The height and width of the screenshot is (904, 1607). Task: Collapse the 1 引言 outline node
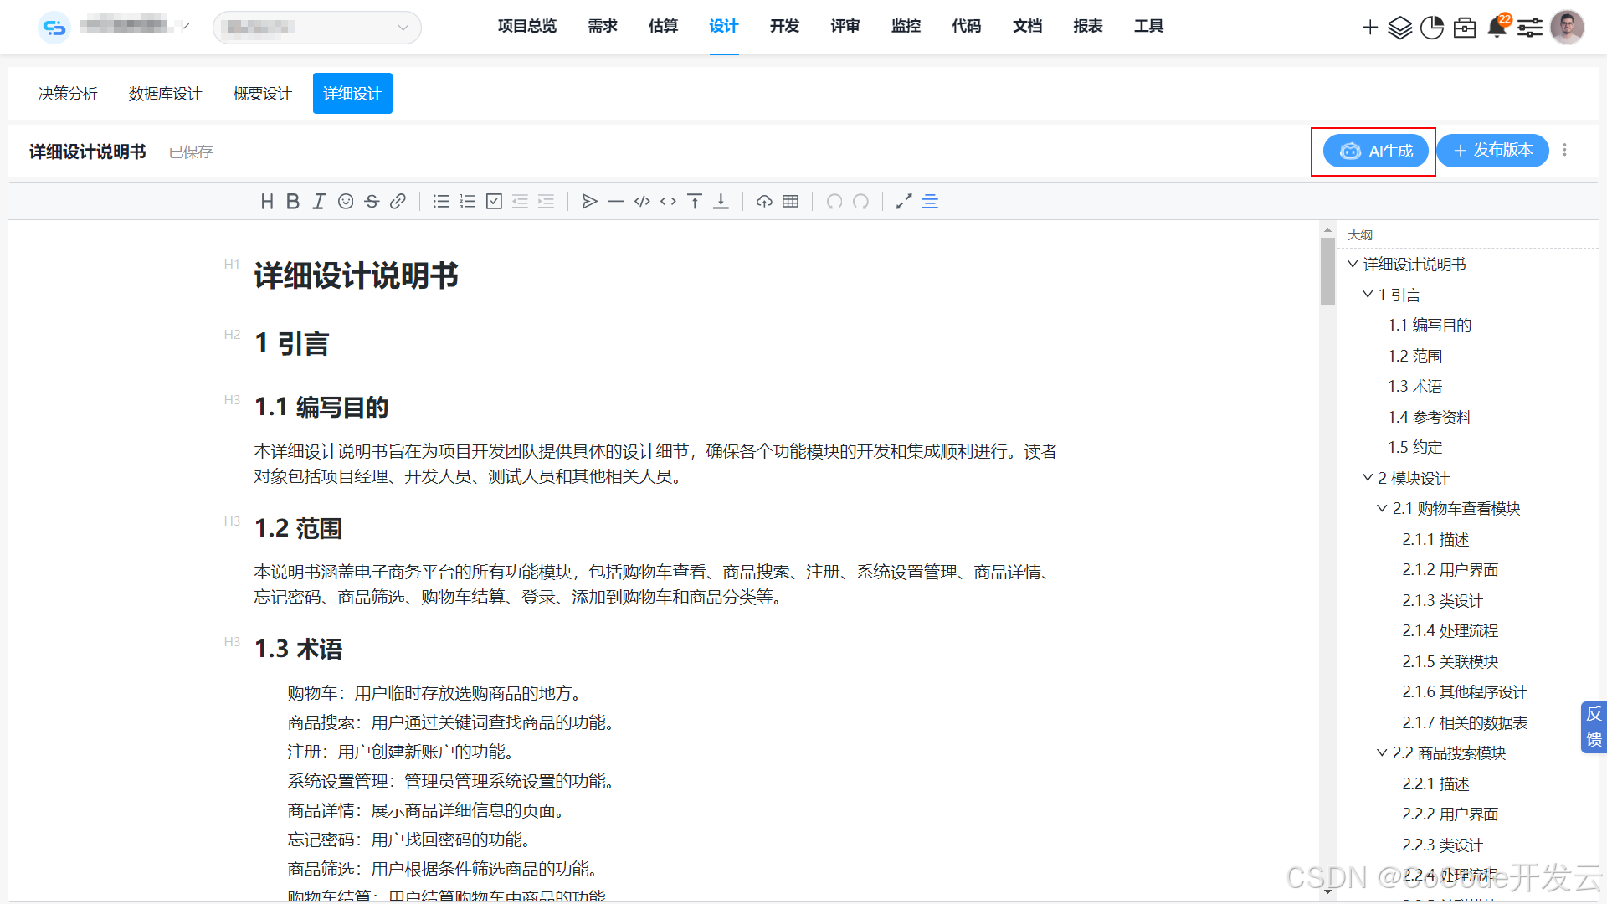1368,294
